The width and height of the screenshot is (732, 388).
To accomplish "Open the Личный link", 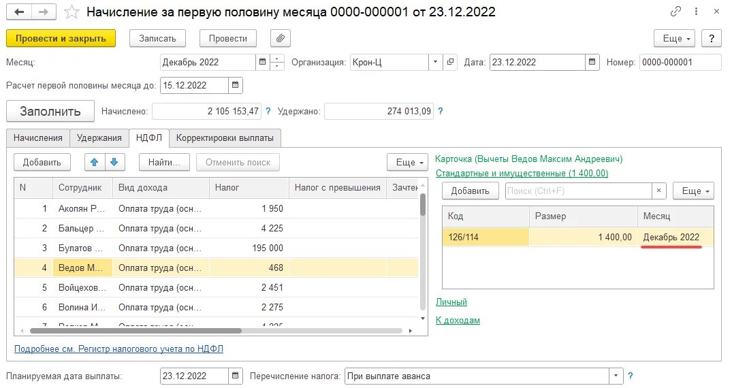I will (451, 302).
